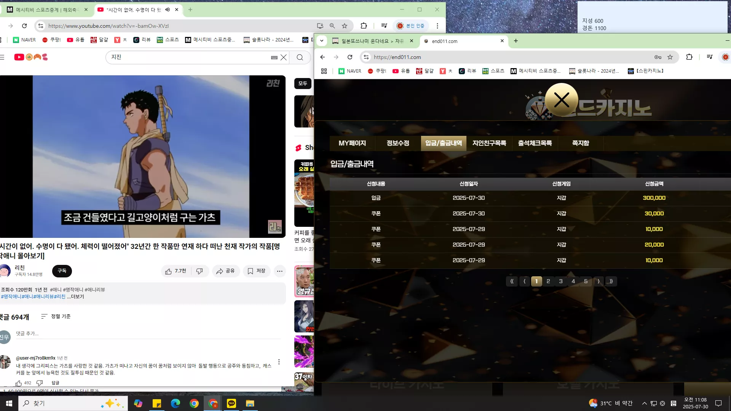Expand tab search dropdown in right browser
Screen dimensions: 731x411
322,41
